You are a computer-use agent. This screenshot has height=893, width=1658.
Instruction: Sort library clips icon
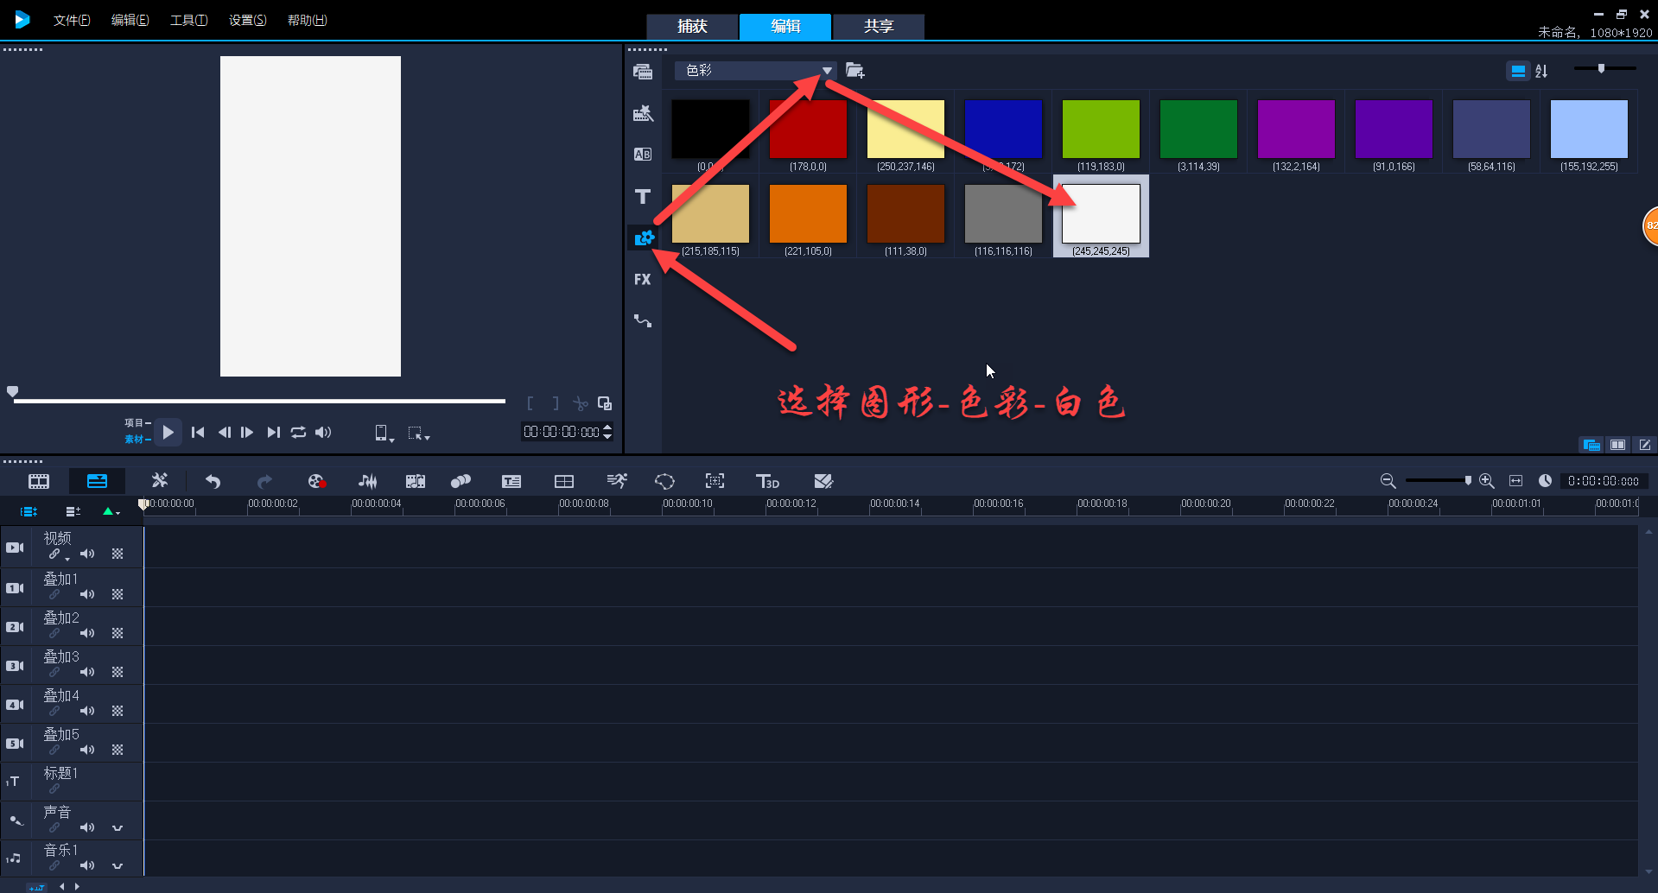coord(1542,71)
